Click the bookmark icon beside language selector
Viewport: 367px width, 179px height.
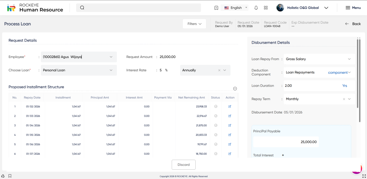point(216,8)
